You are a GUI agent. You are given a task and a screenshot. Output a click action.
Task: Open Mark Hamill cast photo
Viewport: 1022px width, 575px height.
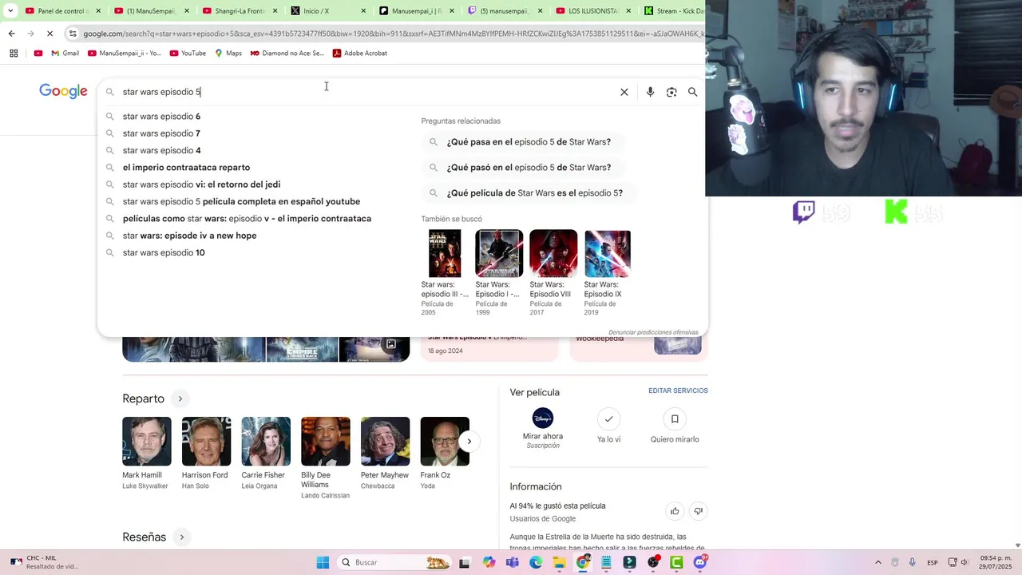[147, 441]
